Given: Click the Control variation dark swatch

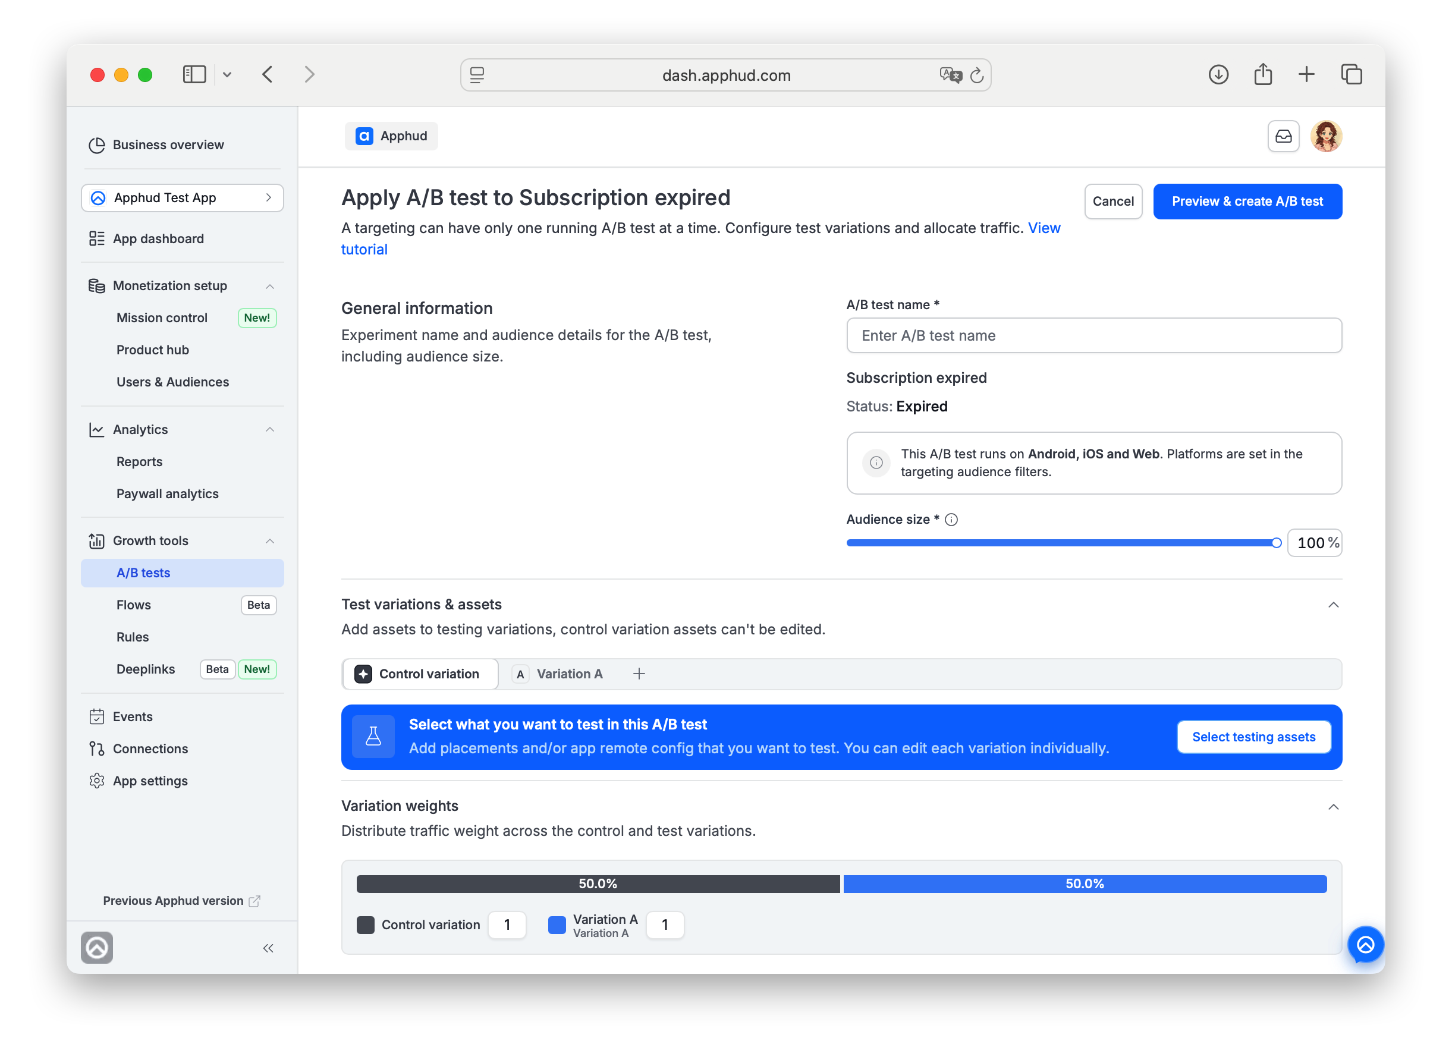Looking at the screenshot, I should point(366,925).
